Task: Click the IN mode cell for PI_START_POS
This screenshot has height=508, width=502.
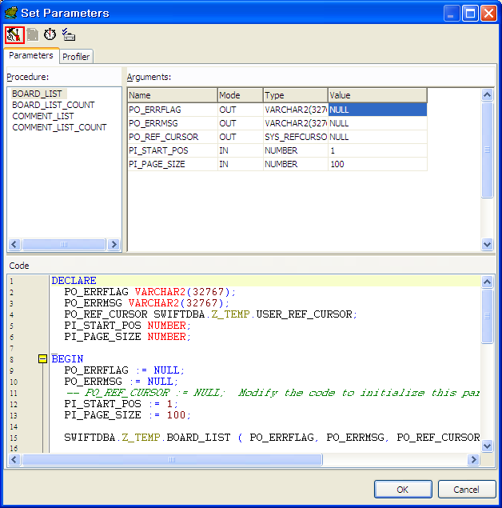Action: coord(240,150)
